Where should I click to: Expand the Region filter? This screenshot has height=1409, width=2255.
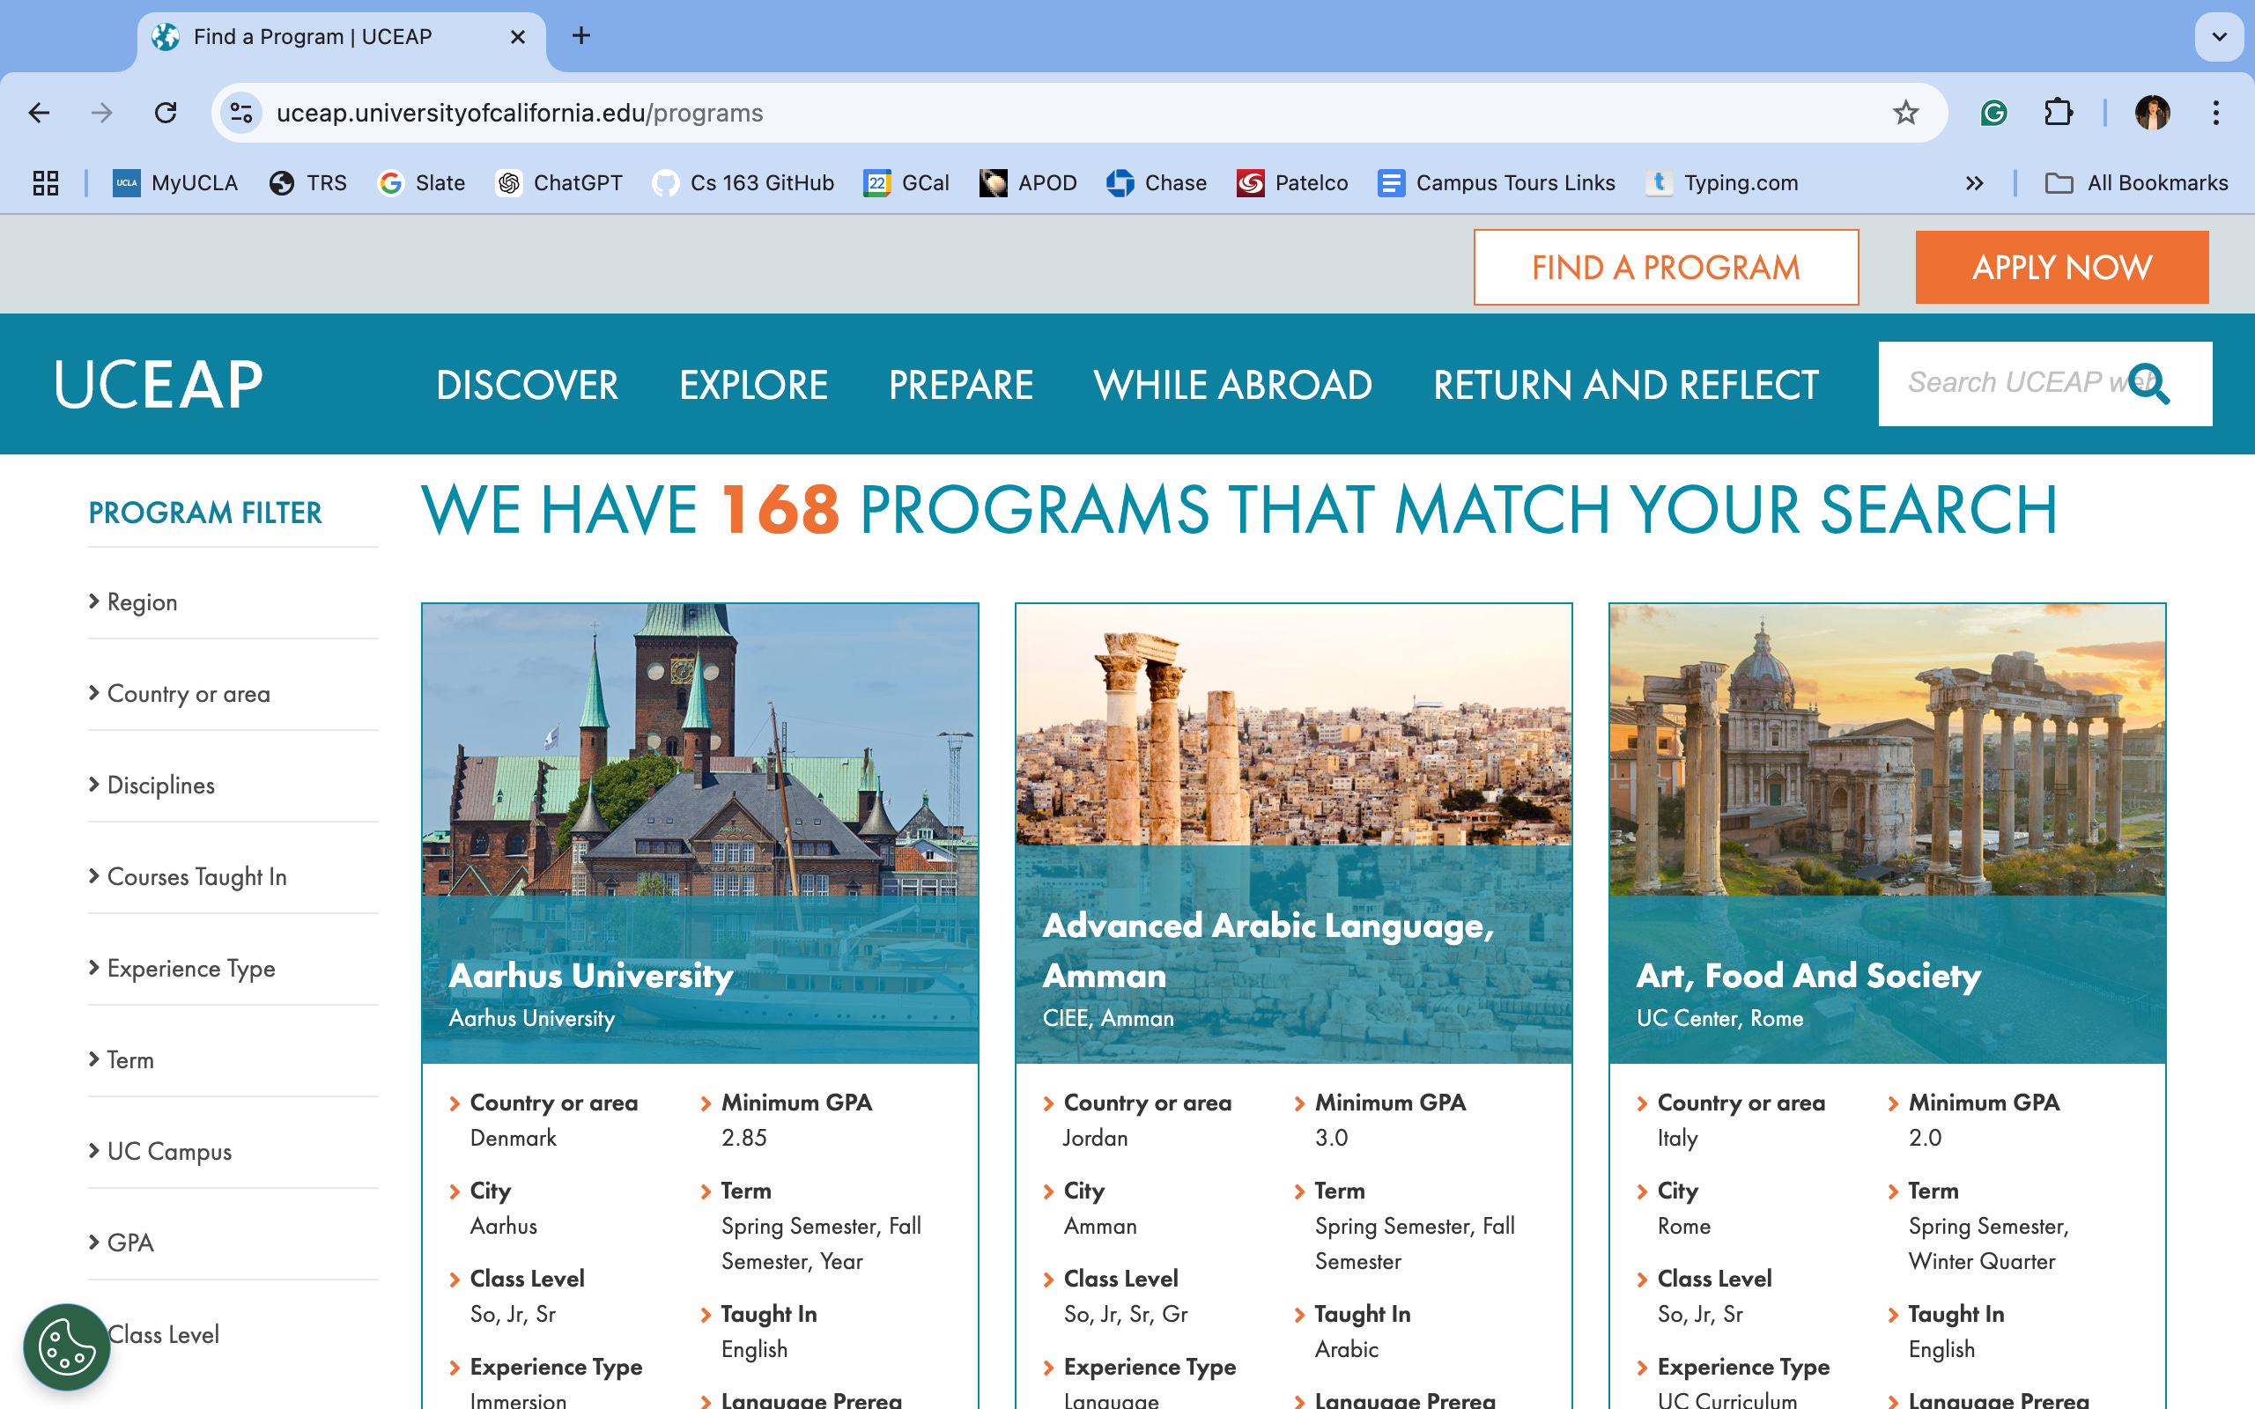click(142, 602)
